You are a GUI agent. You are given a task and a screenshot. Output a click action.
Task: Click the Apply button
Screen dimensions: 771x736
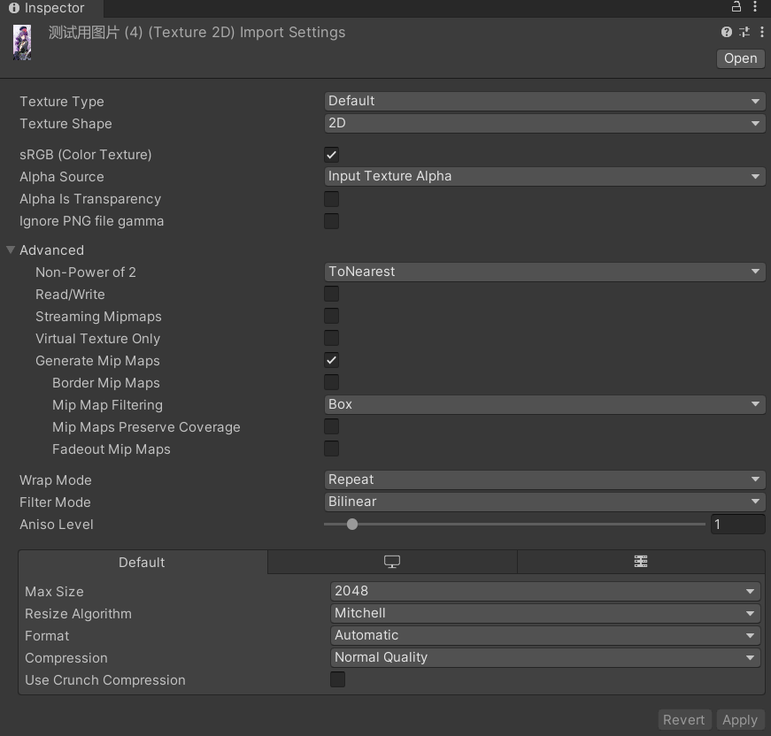click(739, 720)
